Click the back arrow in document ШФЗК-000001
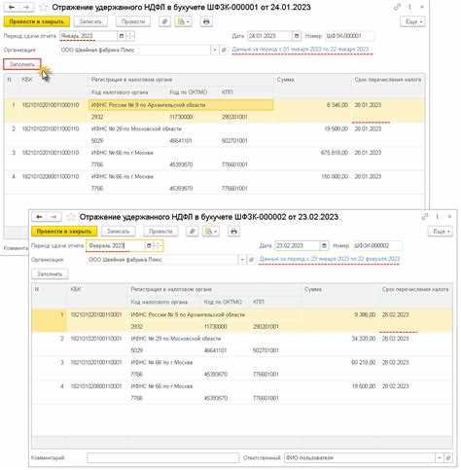 12,7
